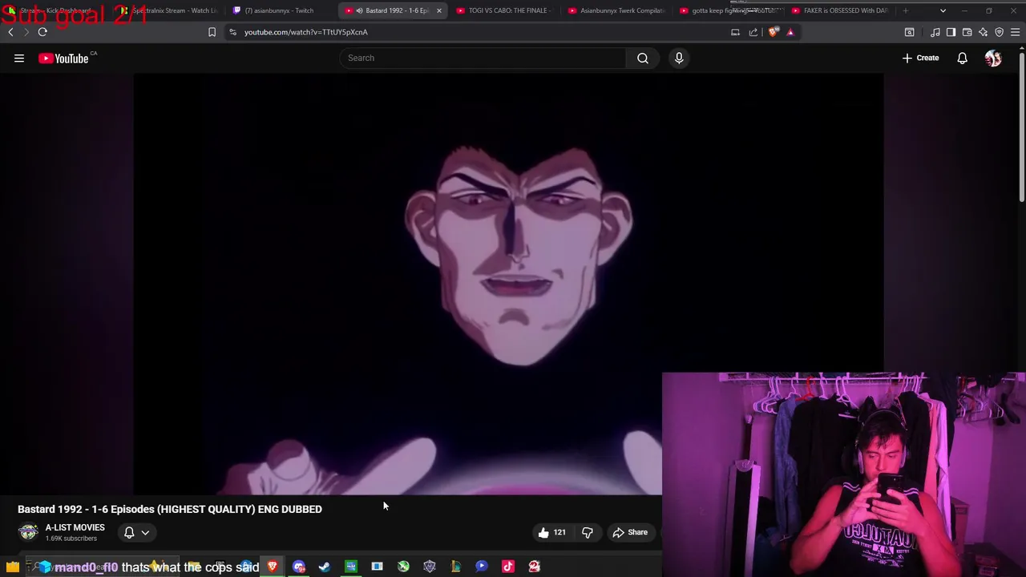The width and height of the screenshot is (1026, 577).
Task: Switch to FAKER is OBSESSED tab
Action: 839,10
